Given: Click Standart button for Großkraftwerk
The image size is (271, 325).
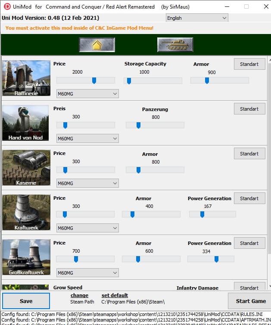Looking at the screenshot, I should coord(249,243).
